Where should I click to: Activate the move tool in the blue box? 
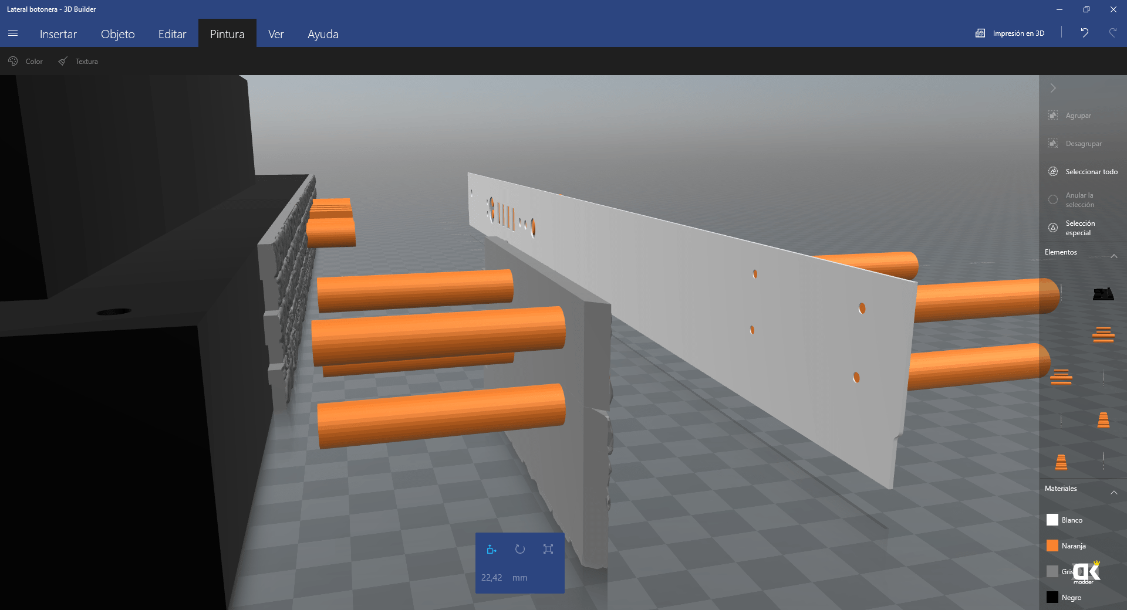492,549
